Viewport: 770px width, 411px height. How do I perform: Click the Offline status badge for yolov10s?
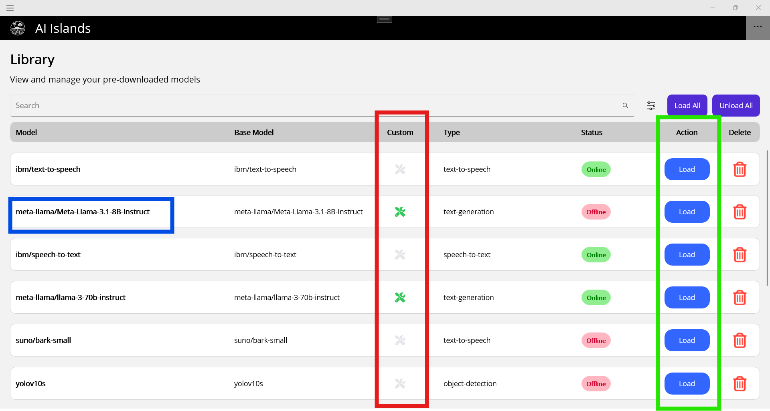coord(596,384)
